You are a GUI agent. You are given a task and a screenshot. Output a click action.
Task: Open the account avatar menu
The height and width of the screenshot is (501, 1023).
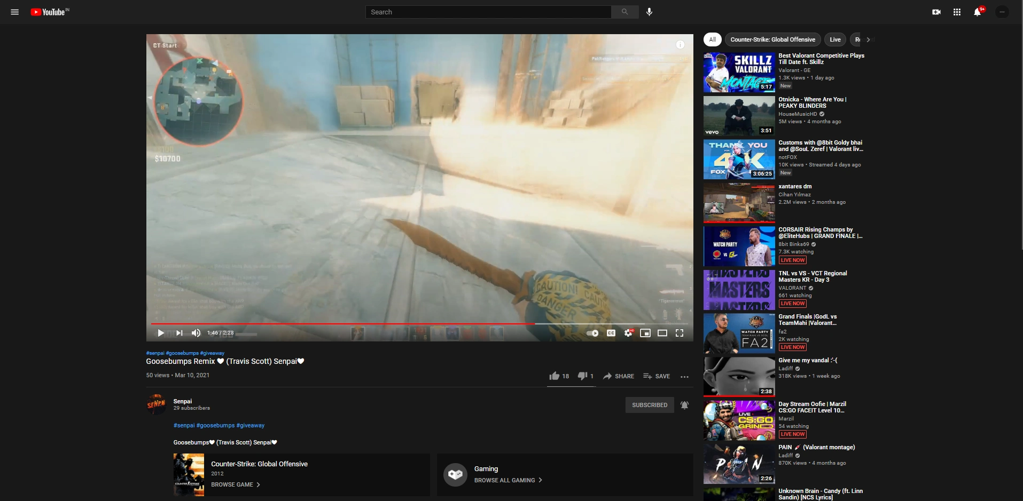[x=1002, y=12]
